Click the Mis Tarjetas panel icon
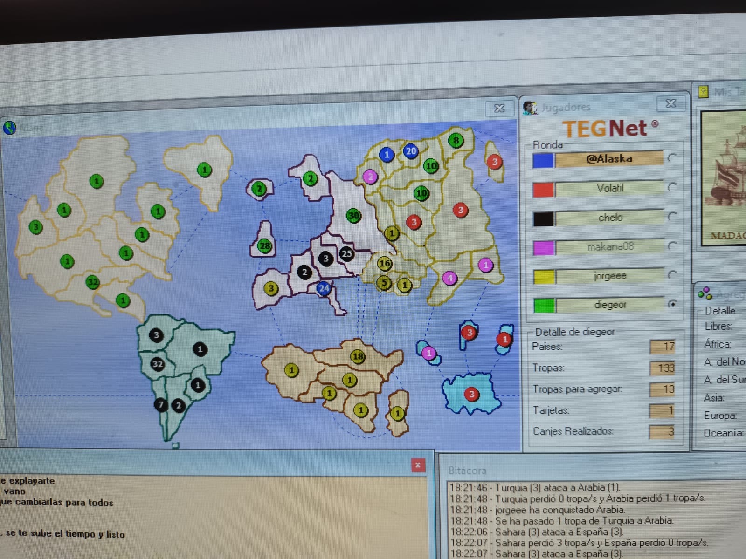 coord(704,91)
